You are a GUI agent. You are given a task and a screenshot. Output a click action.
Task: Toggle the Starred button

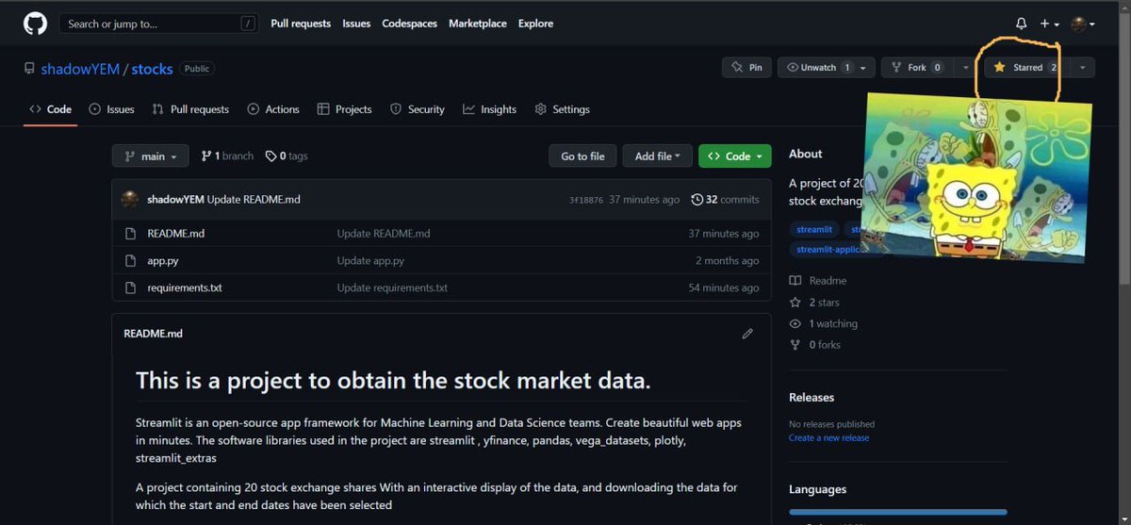tap(1027, 68)
